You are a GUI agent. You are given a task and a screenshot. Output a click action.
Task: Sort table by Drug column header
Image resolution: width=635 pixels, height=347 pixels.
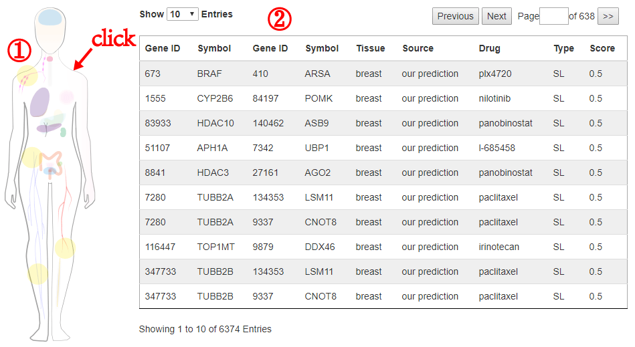tap(489, 49)
